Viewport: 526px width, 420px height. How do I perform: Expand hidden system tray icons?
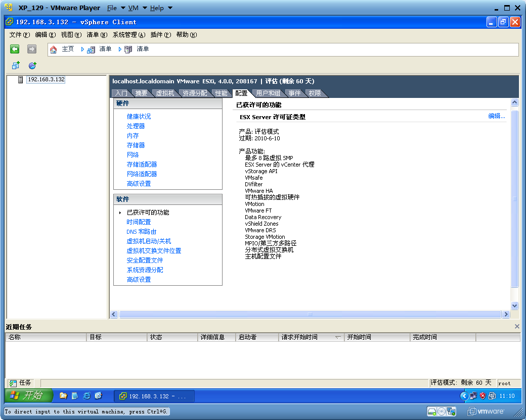tap(464, 396)
